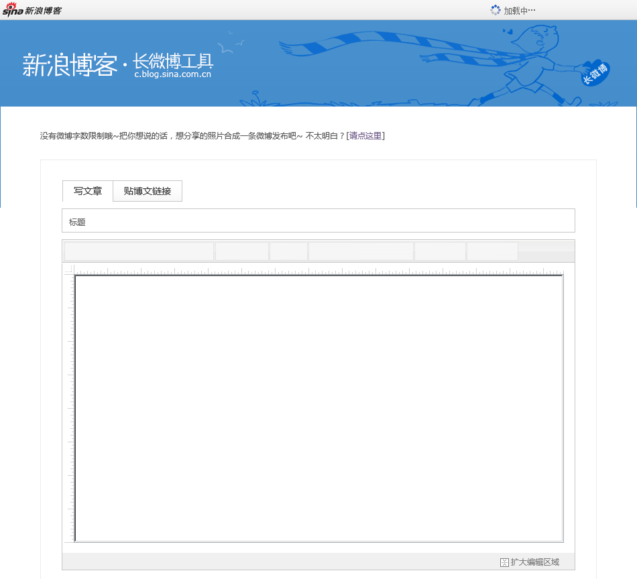The width and height of the screenshot is (637, 579).
Task: Click the horizontal ruler above the editor
Action: click(x=319, y=271)
